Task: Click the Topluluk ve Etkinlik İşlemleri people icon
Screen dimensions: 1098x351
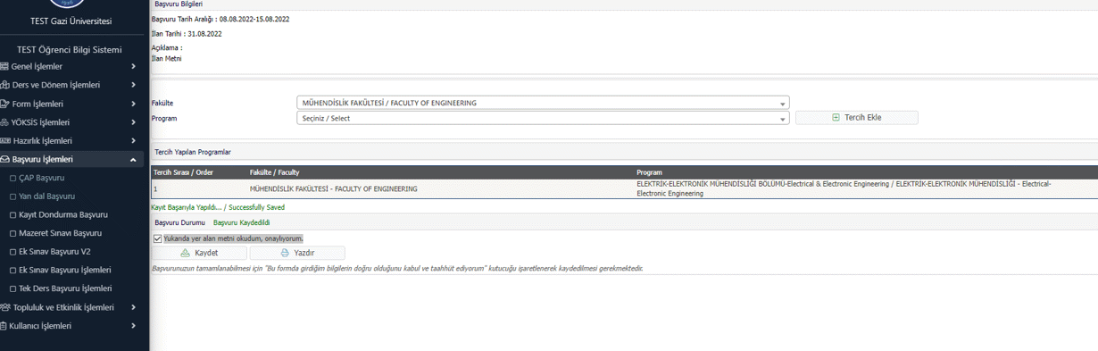Action: click(4, 307)
